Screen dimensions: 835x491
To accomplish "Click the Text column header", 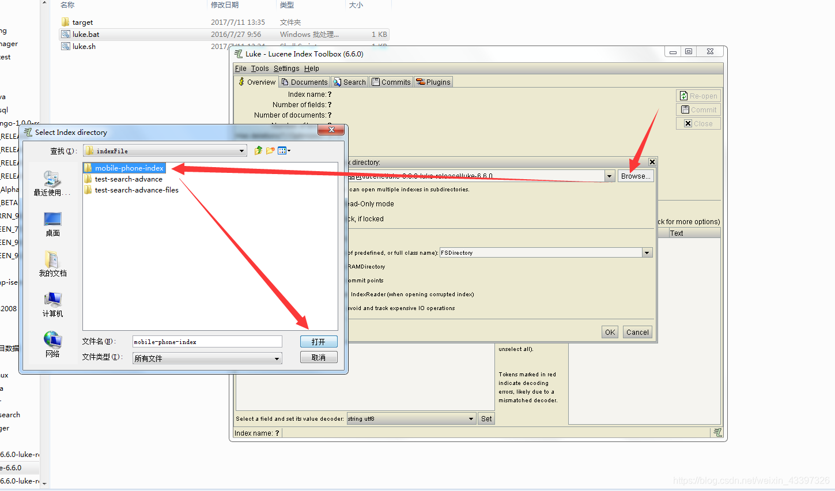I will (x=694, y=233).
